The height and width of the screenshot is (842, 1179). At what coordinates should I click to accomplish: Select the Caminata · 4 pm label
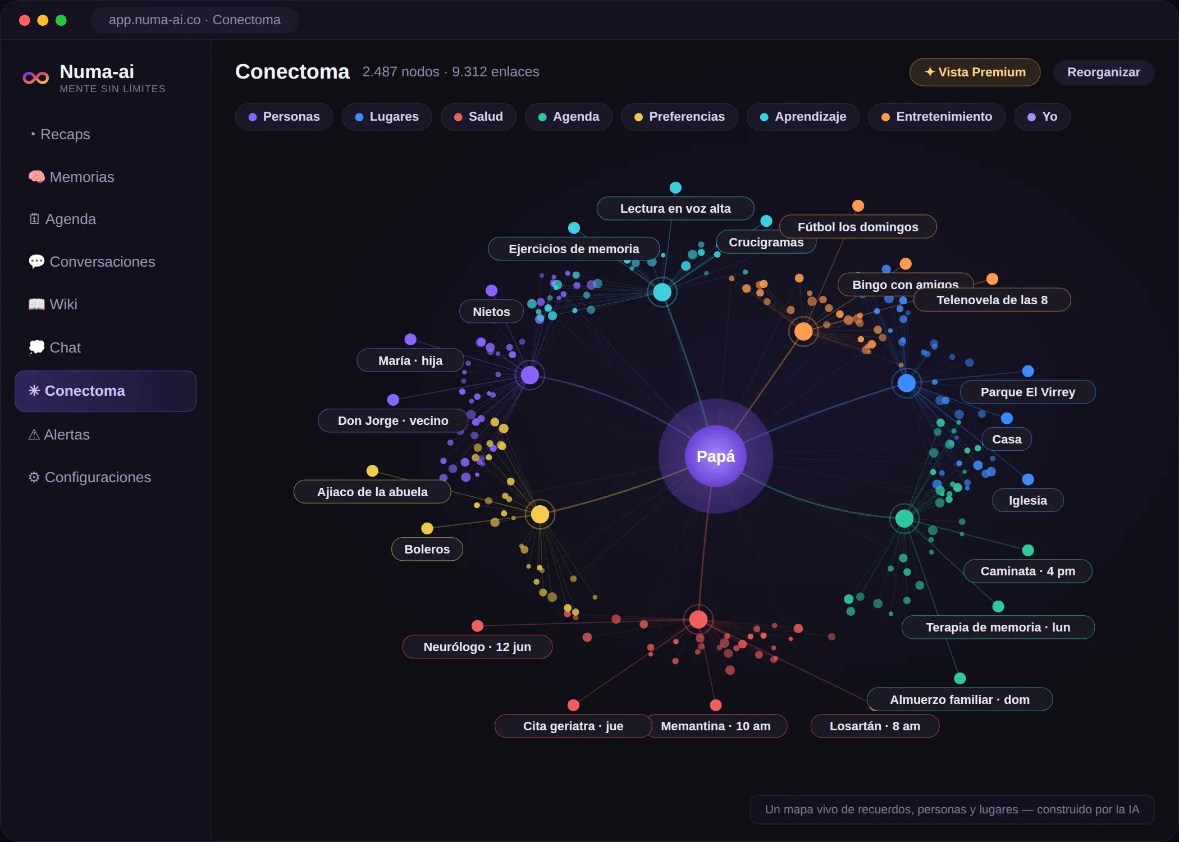coord(1028,571)
